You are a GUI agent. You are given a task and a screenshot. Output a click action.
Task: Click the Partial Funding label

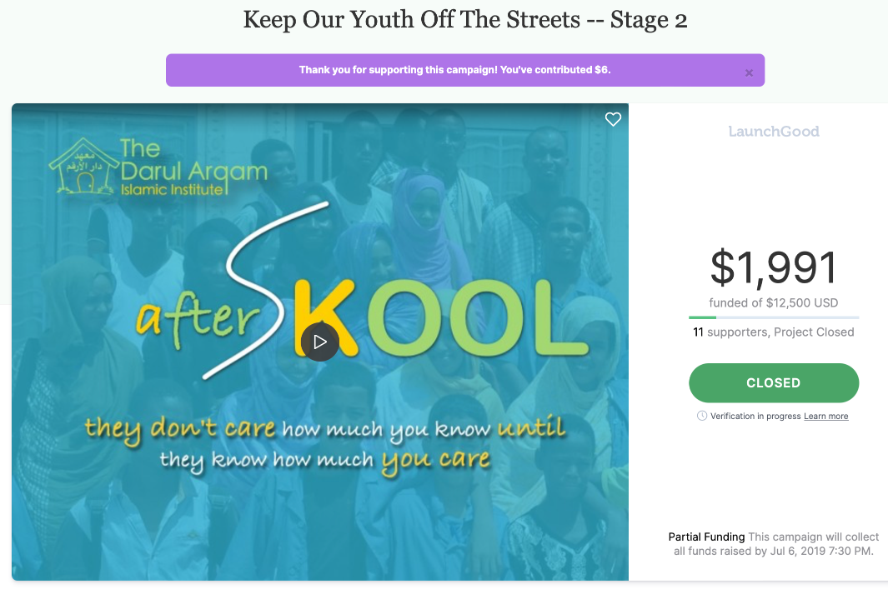(x=706, y=537)
